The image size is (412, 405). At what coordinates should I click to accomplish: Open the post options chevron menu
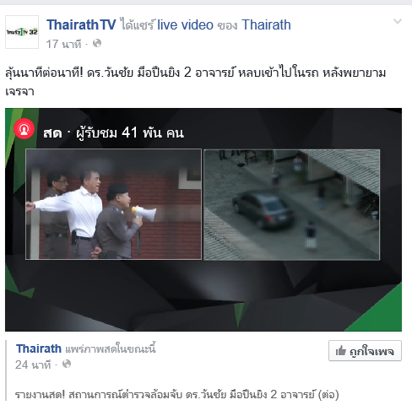398,21
